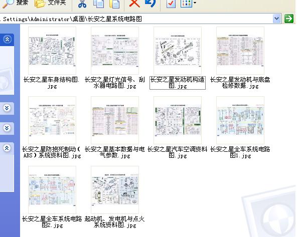
Task: Open the Views dropdown icon
Action: pyautogui.click(x=188, y=4)
